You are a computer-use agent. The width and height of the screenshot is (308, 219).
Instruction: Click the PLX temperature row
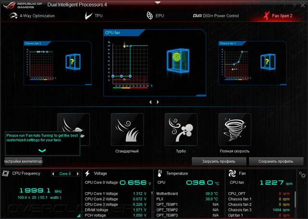[187, 199]
